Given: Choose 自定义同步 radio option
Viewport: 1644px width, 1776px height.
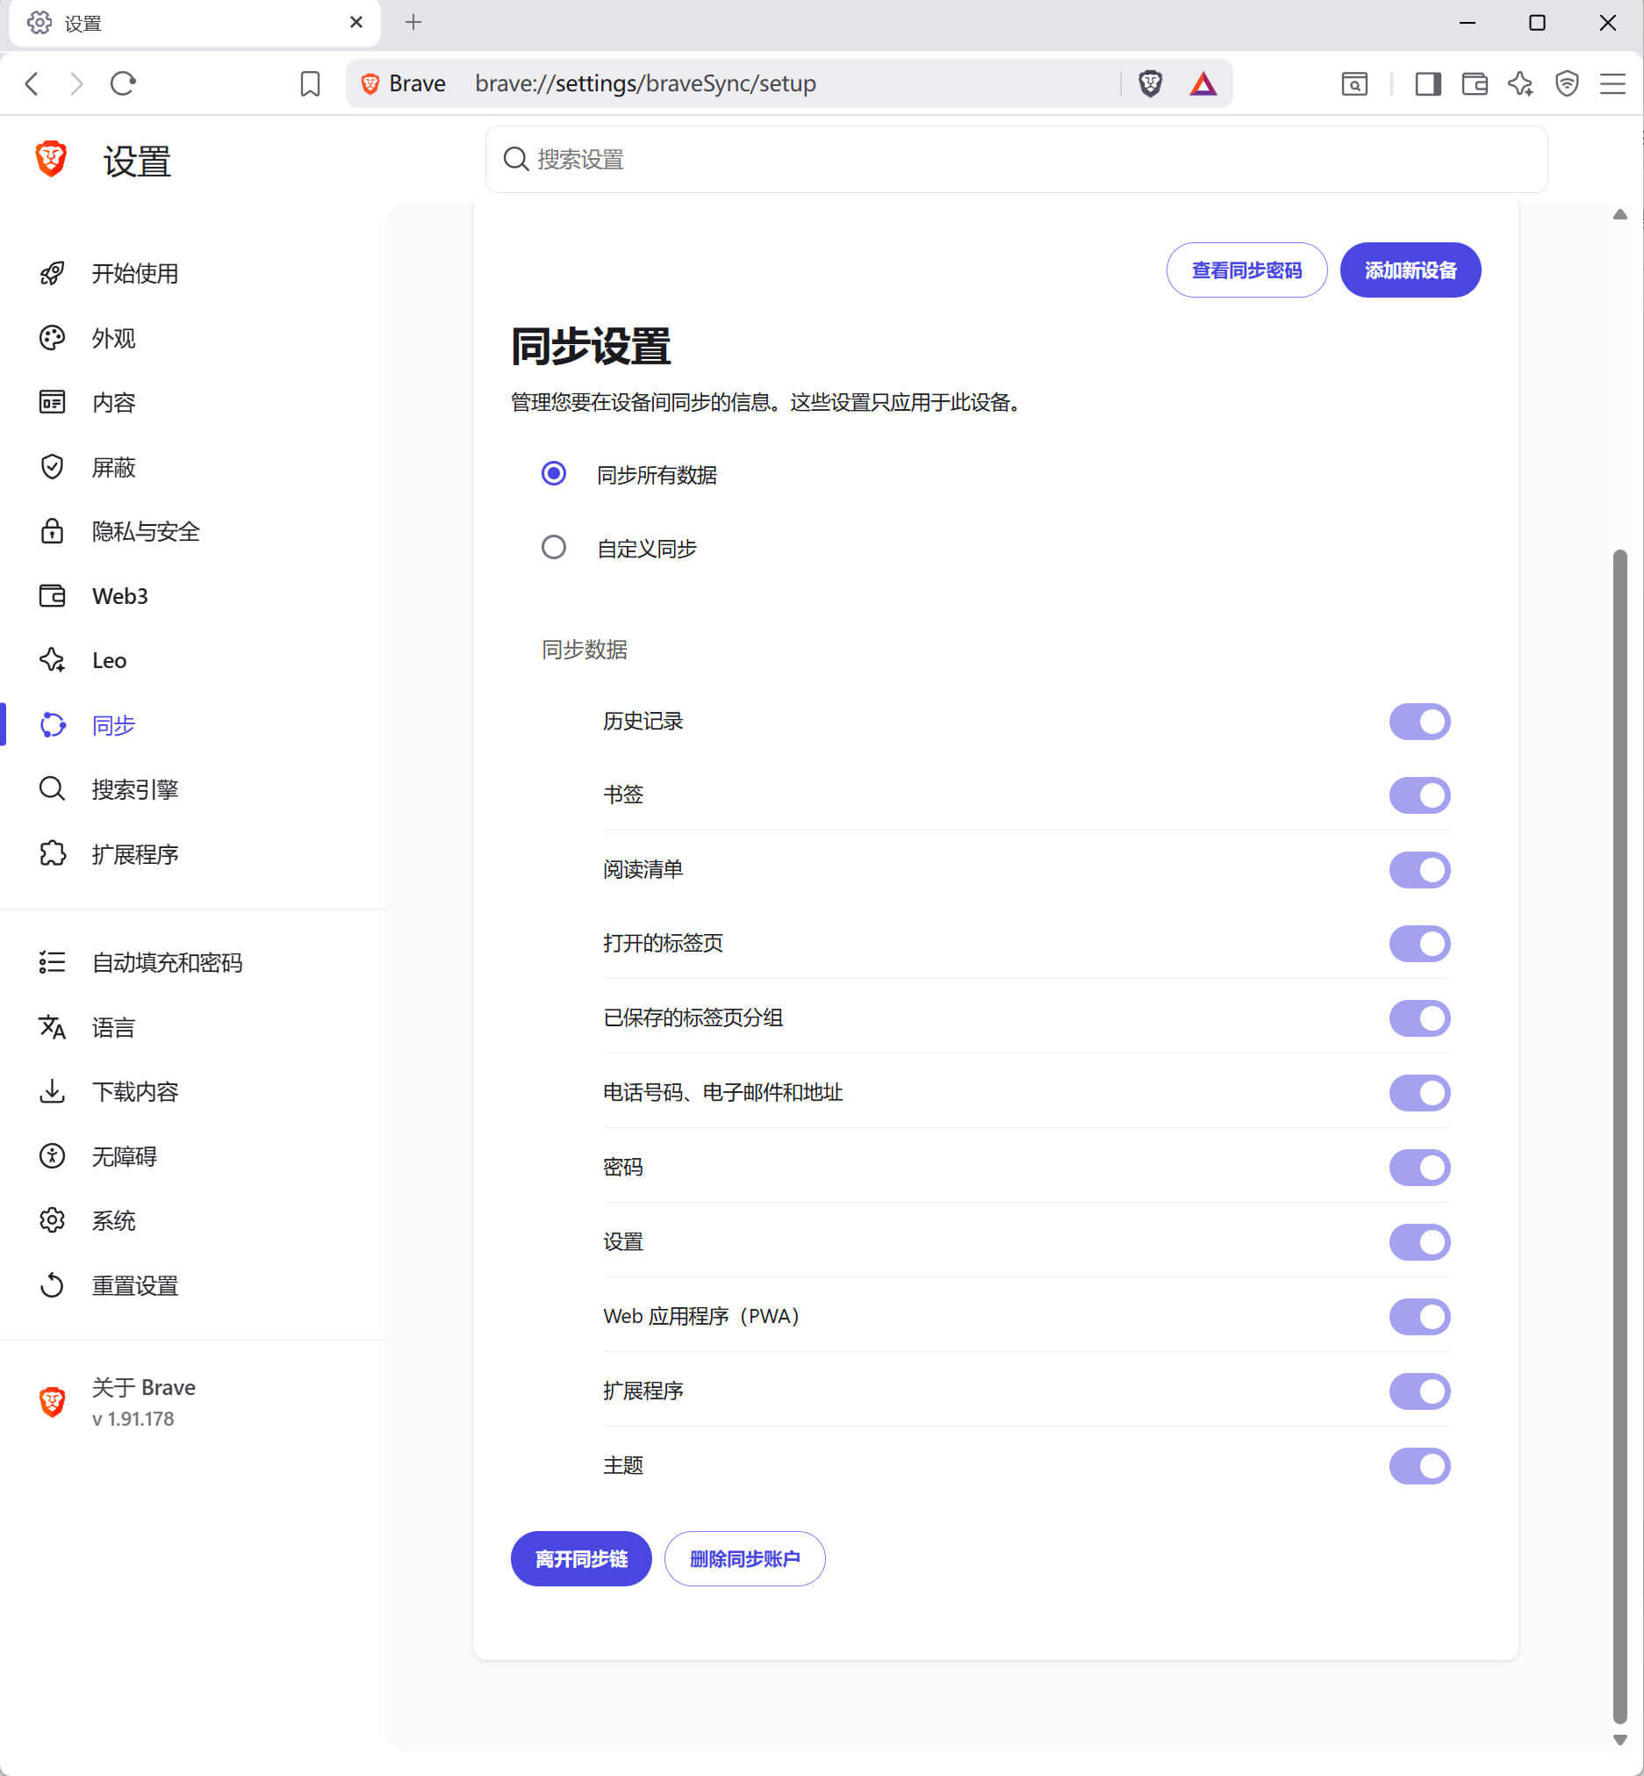Looking at the screenshot, I should coord(553,547).
